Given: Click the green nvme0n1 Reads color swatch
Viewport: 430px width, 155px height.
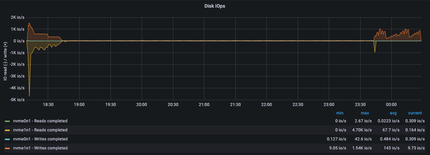Looking at the screenshot, I should 7,121.
